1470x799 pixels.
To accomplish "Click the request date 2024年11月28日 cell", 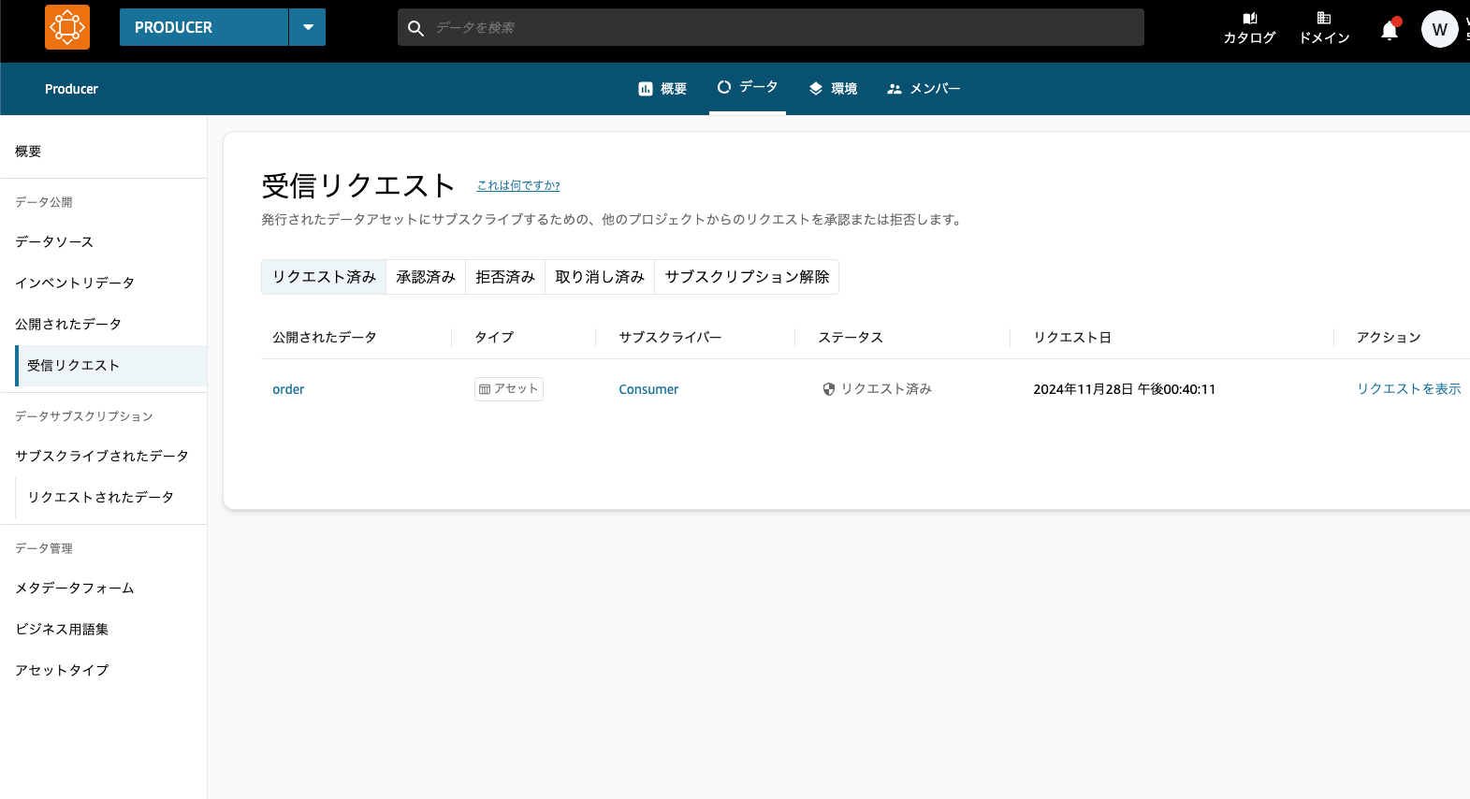I will click(x=1125, y=389).
